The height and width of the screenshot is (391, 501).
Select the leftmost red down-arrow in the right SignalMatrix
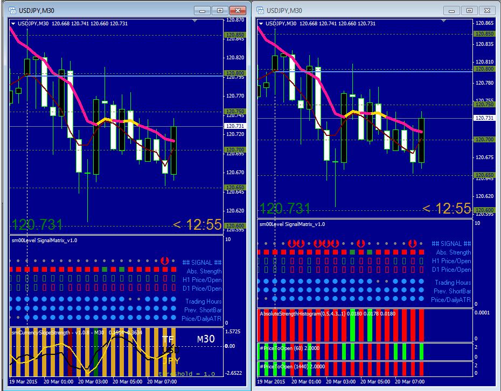[291, 243]
